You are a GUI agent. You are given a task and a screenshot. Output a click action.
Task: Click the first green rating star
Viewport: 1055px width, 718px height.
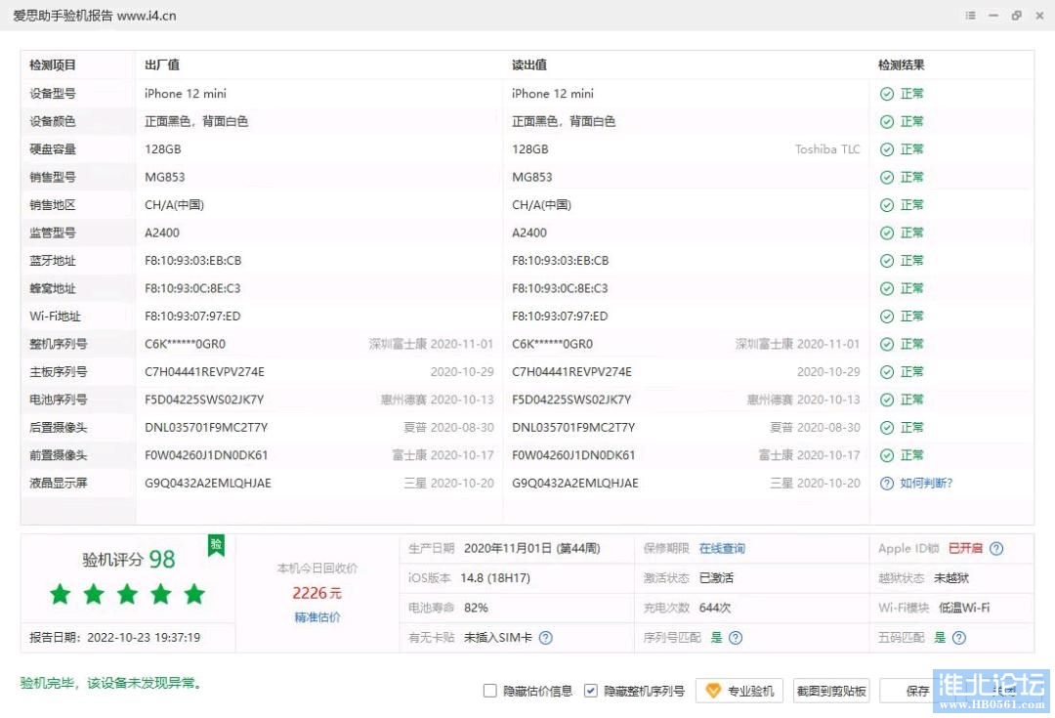point(61,594)
